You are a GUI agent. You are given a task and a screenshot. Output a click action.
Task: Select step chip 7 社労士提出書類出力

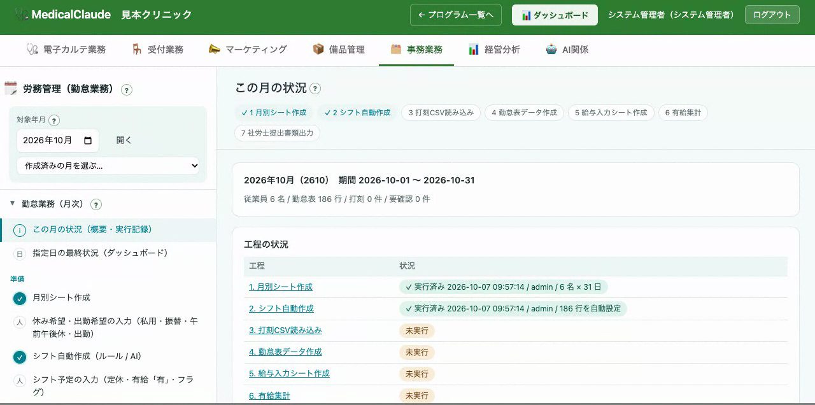coord(278,133)
